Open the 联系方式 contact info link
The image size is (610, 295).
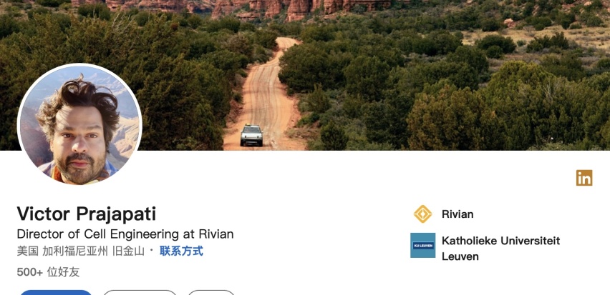[x=181, y=251]
